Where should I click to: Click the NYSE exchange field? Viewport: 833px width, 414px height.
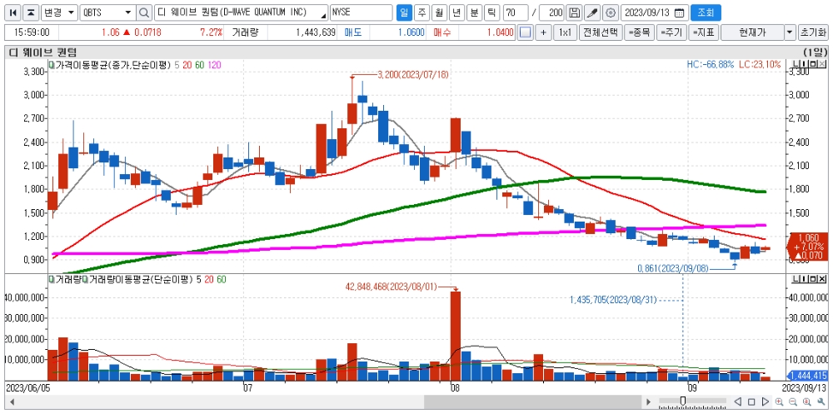pyautogui.click(x=362, y=12)
